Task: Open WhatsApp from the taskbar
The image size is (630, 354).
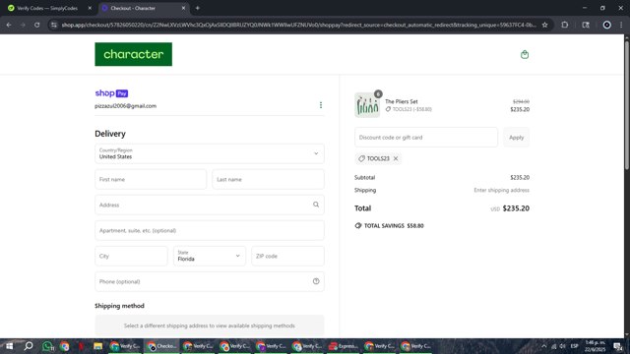Action: (47, 346)
